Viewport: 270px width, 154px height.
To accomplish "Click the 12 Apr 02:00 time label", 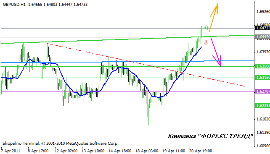I will (66, 151).
